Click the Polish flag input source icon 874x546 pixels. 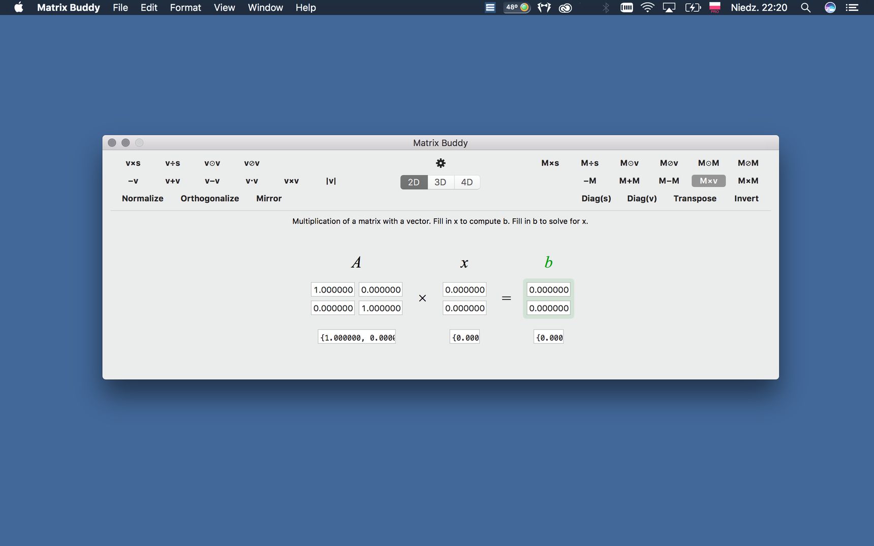pyautogui.click(x=714, y=8)
